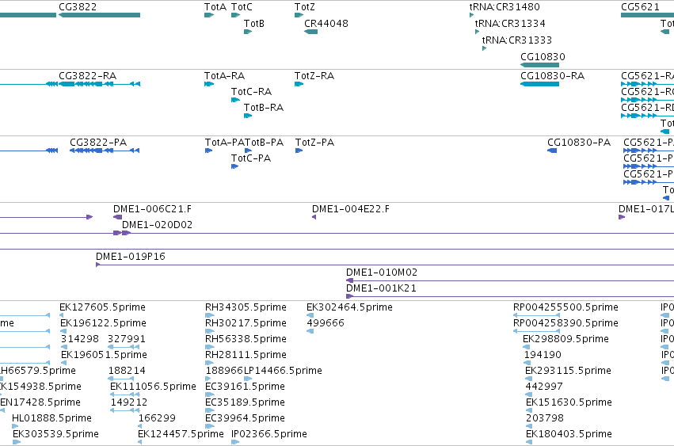This screenshot has height=446, width=674.
Task: Click EK298809.5prime label
Action: tap(565, 339)
